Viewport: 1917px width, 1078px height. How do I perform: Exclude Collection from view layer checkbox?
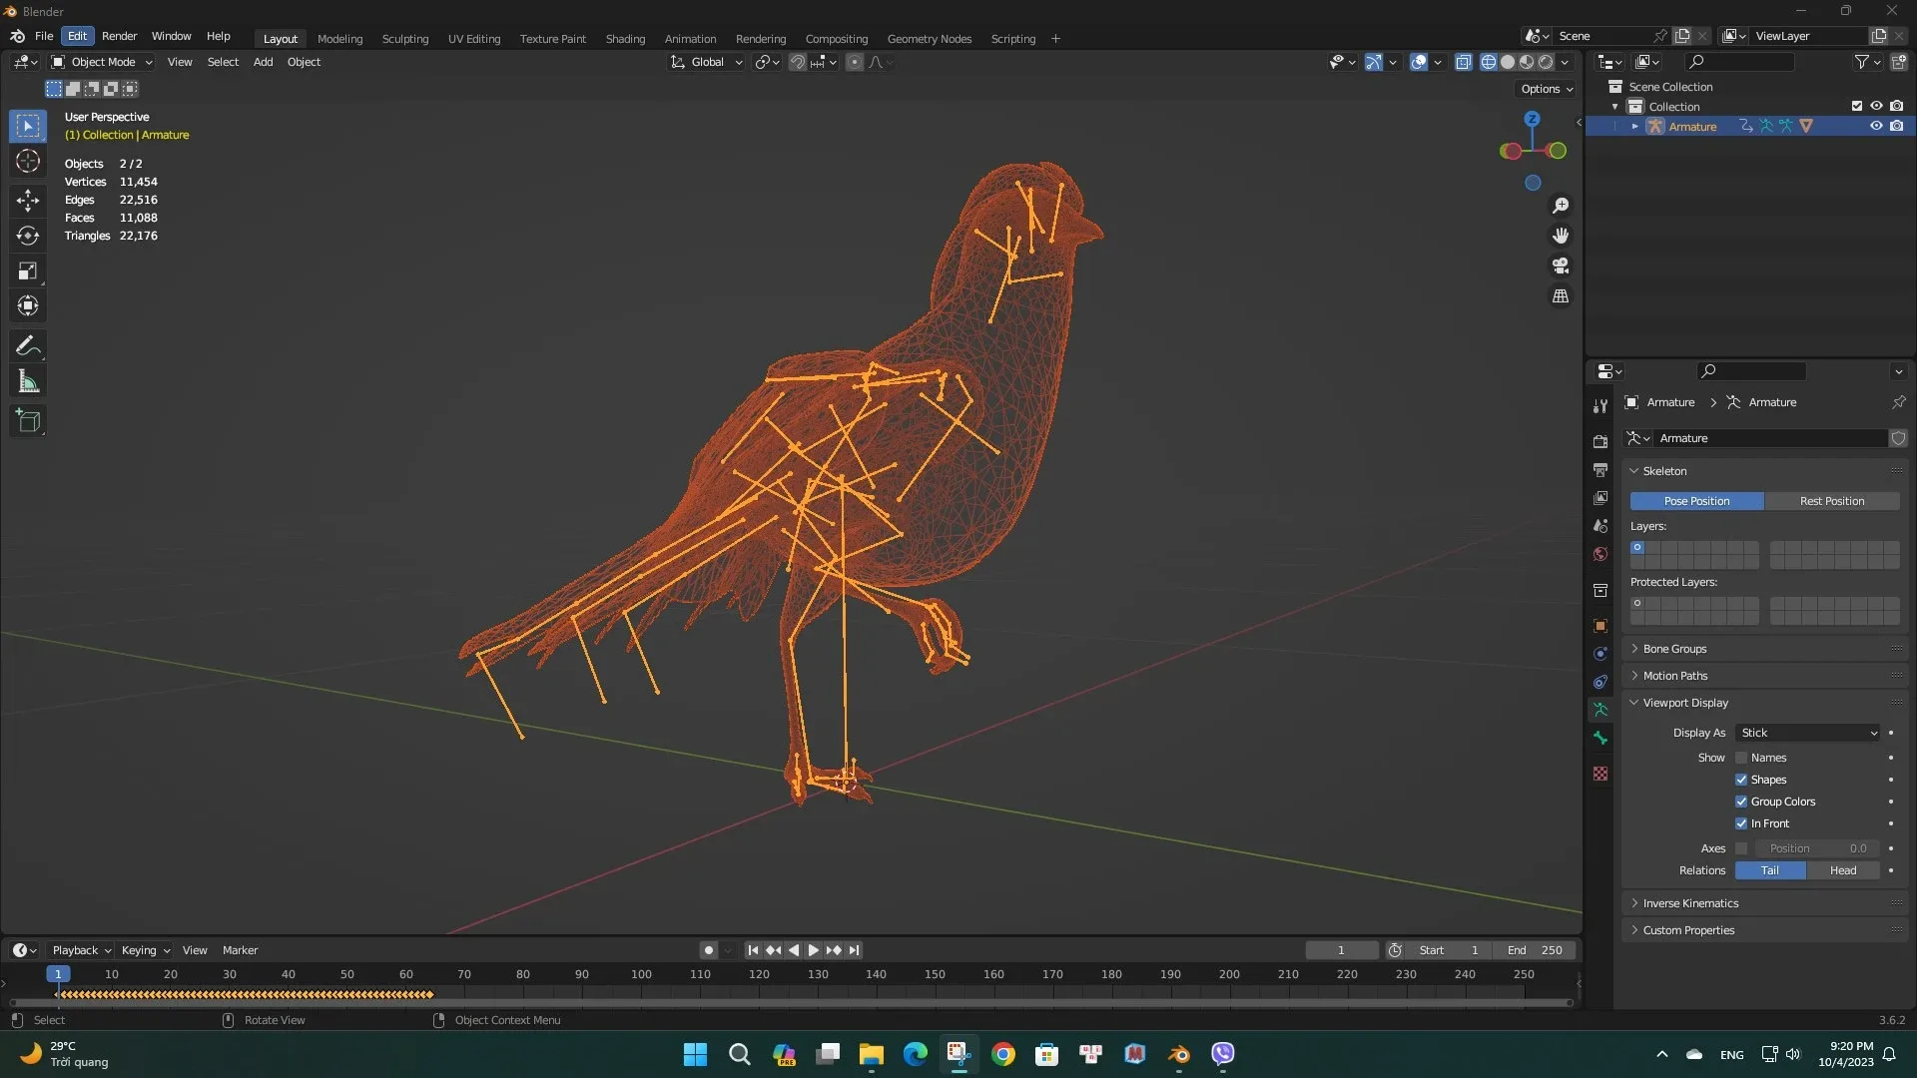(x=1856, y=106)
